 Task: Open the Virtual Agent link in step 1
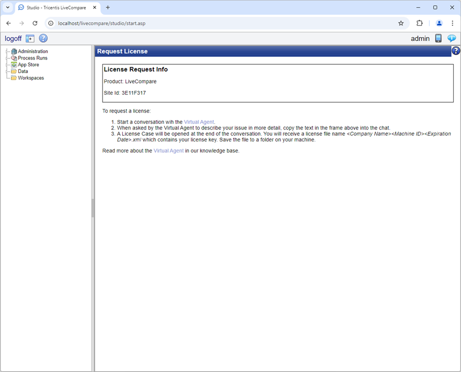click(x=198, y=122)
